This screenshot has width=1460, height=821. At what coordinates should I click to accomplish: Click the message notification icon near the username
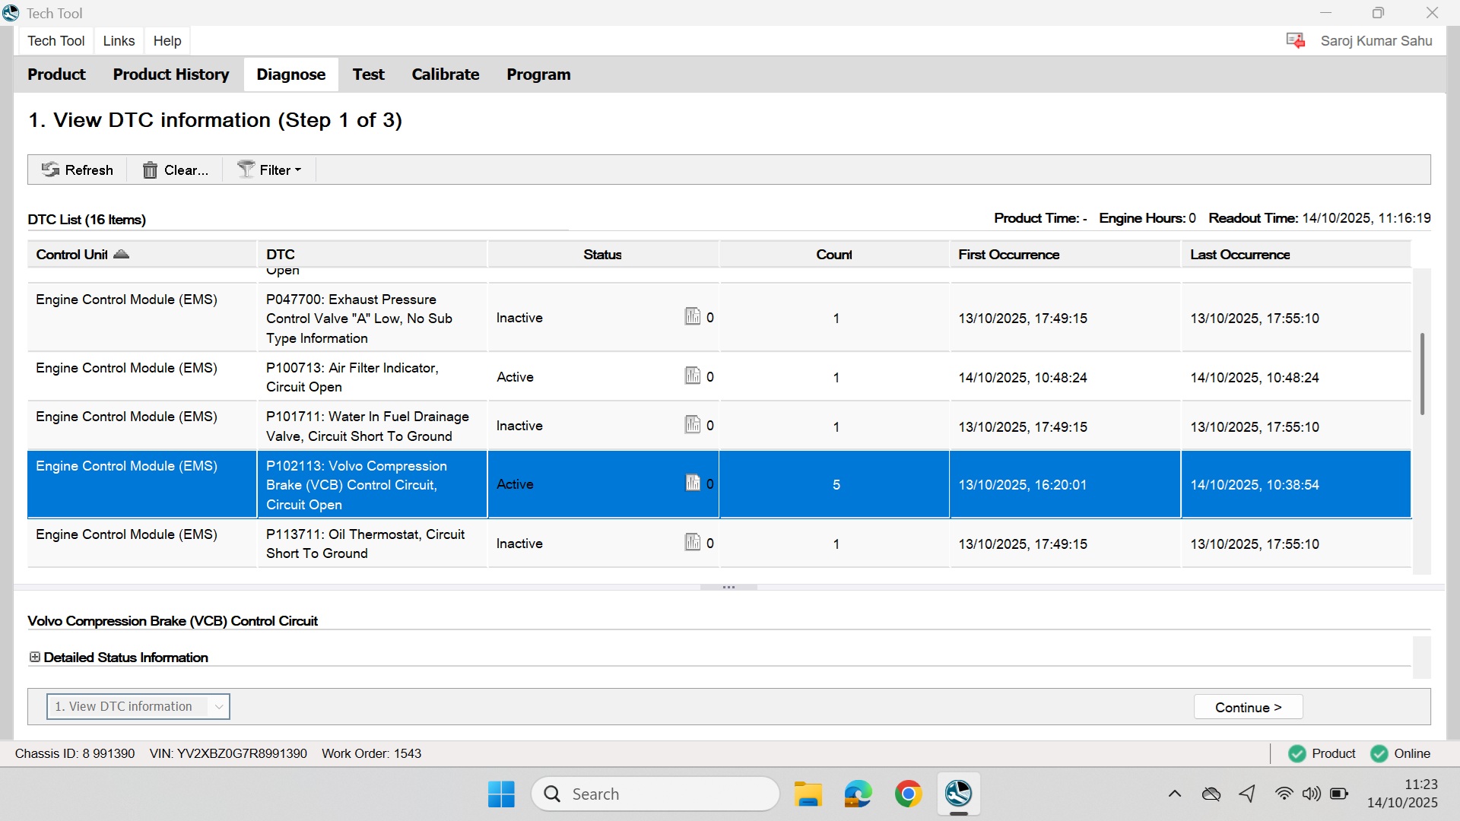(x=1295, y=40)
